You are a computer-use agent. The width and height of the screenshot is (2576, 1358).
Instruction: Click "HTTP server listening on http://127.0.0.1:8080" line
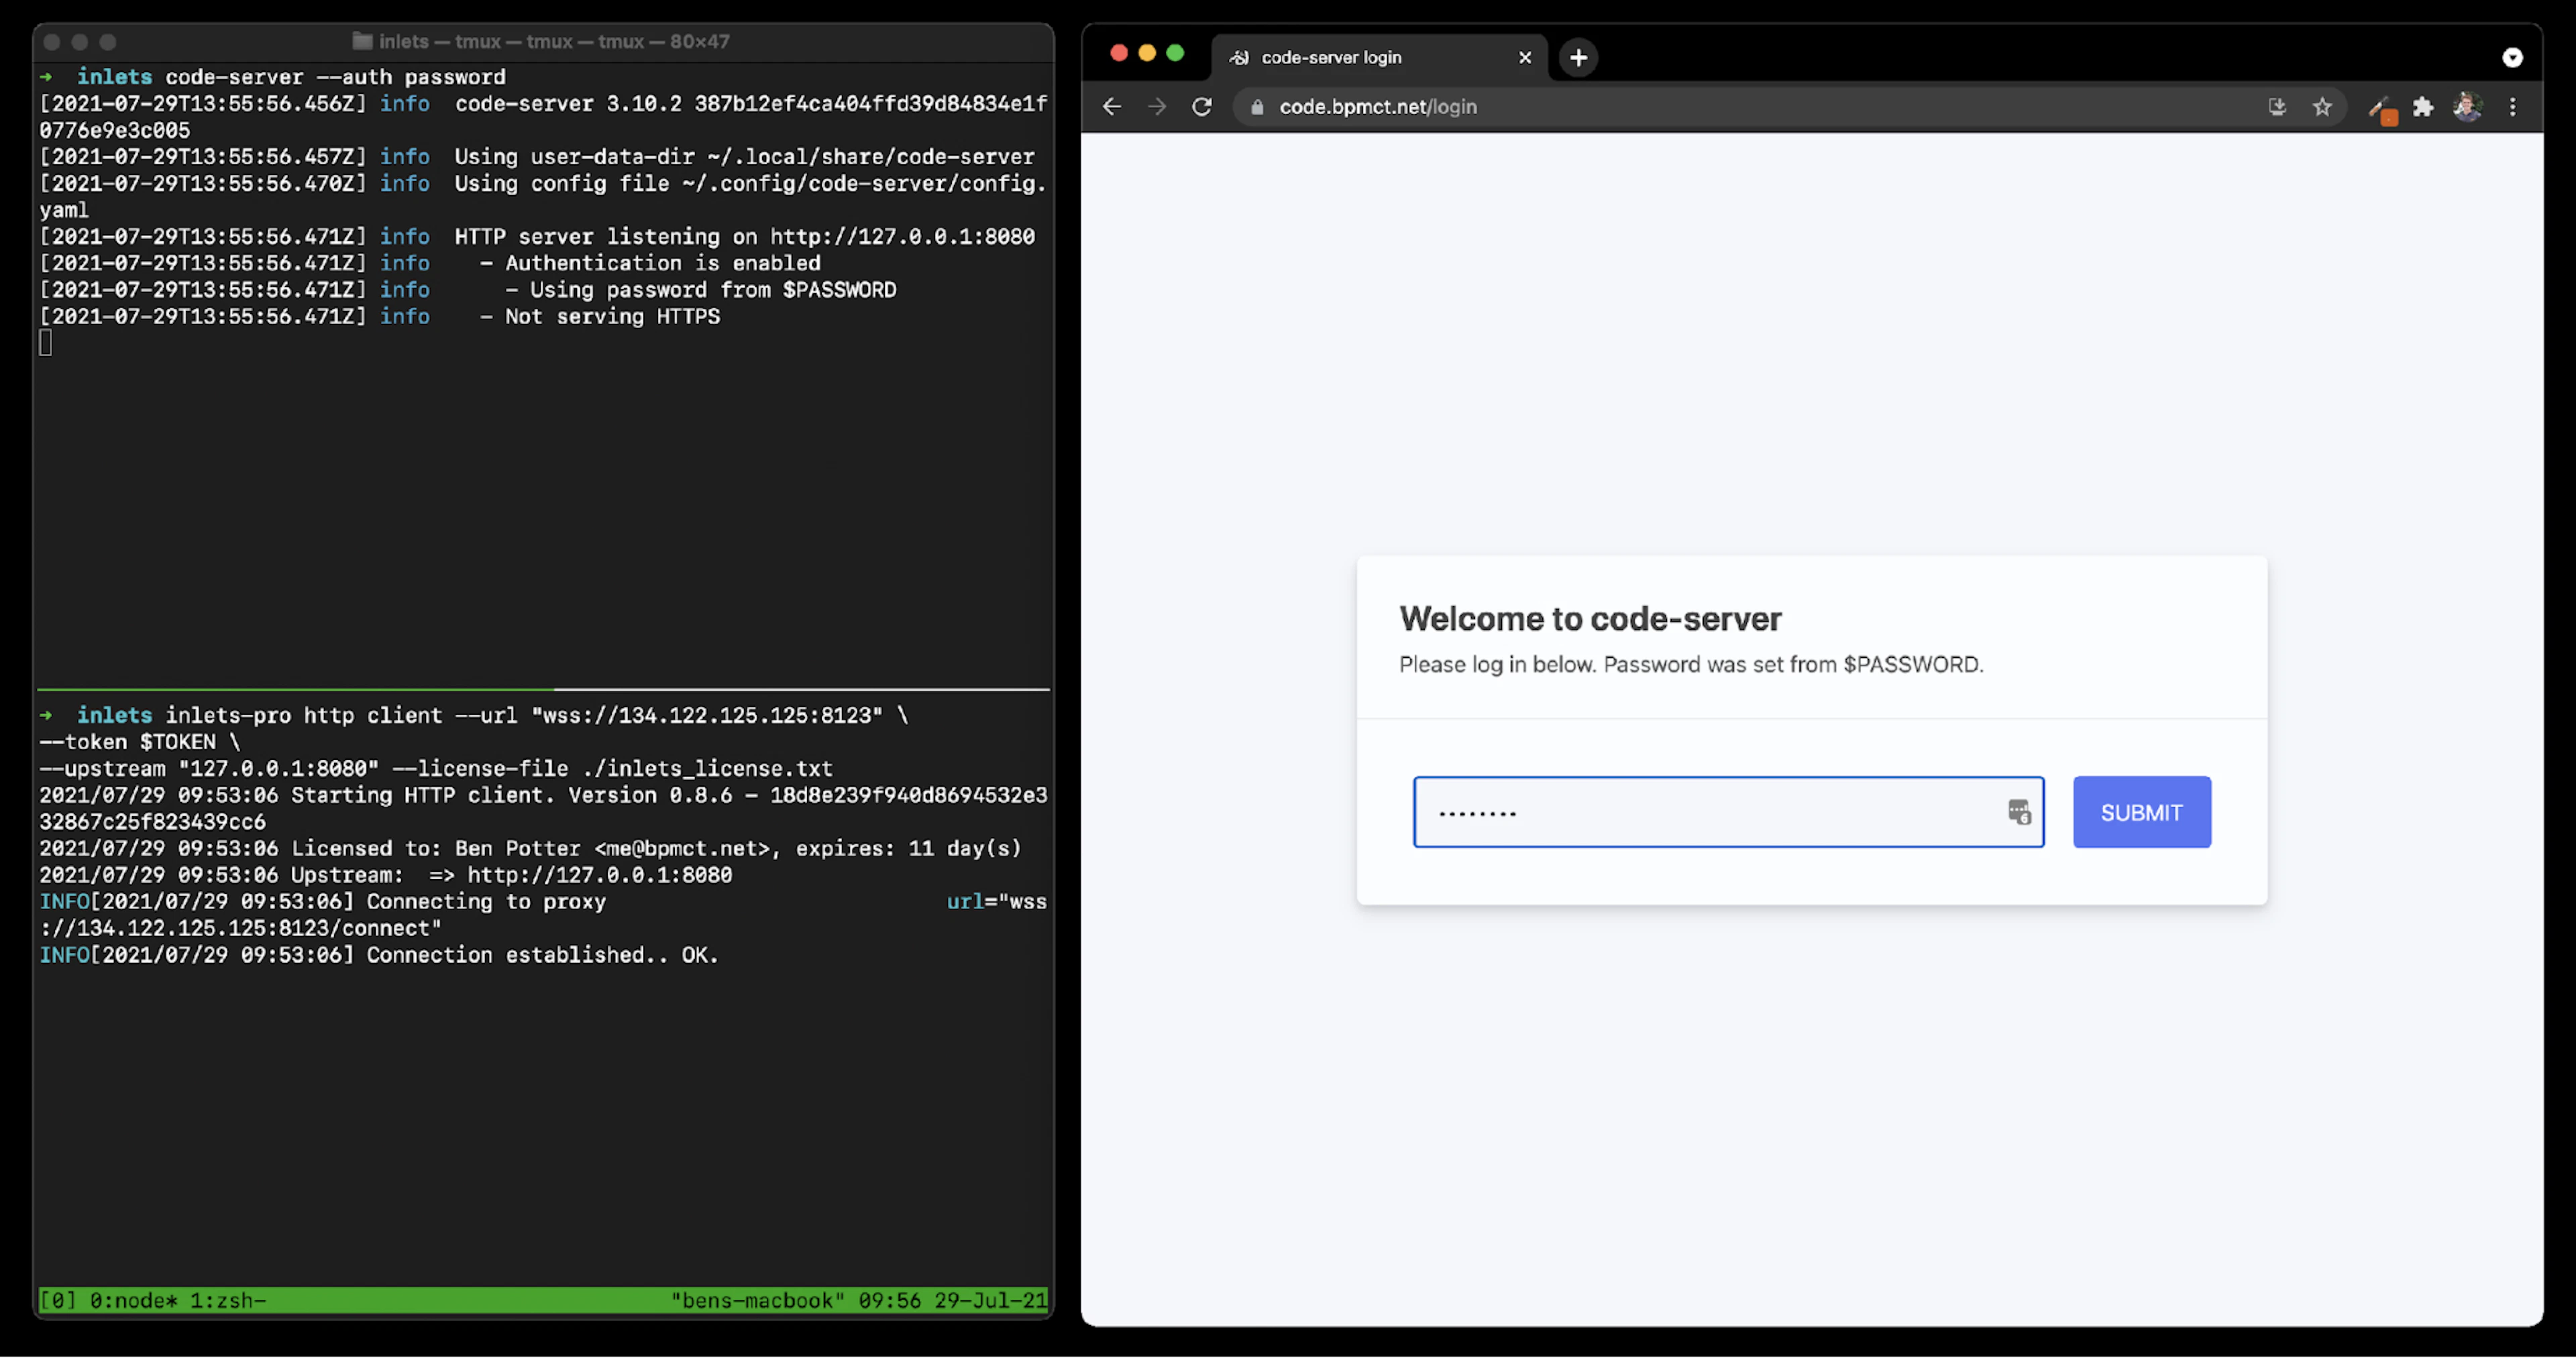click(744, 237)
